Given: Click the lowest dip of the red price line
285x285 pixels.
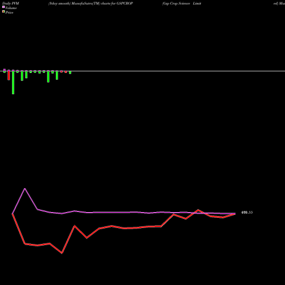Looking at the screenshot, I should click(62, 253).
